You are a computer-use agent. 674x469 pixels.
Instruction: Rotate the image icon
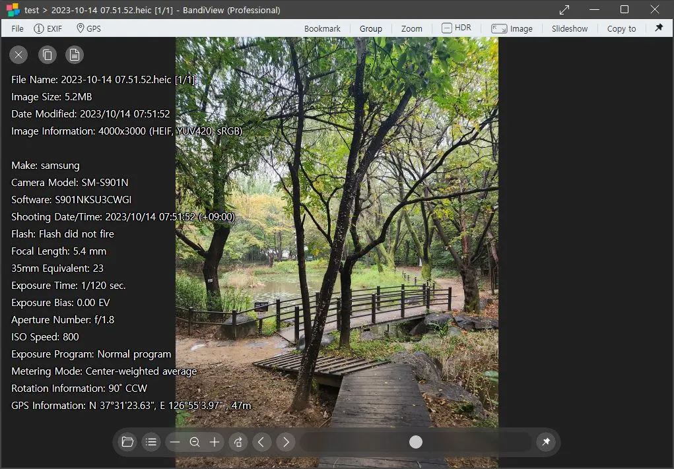[238, 442]
